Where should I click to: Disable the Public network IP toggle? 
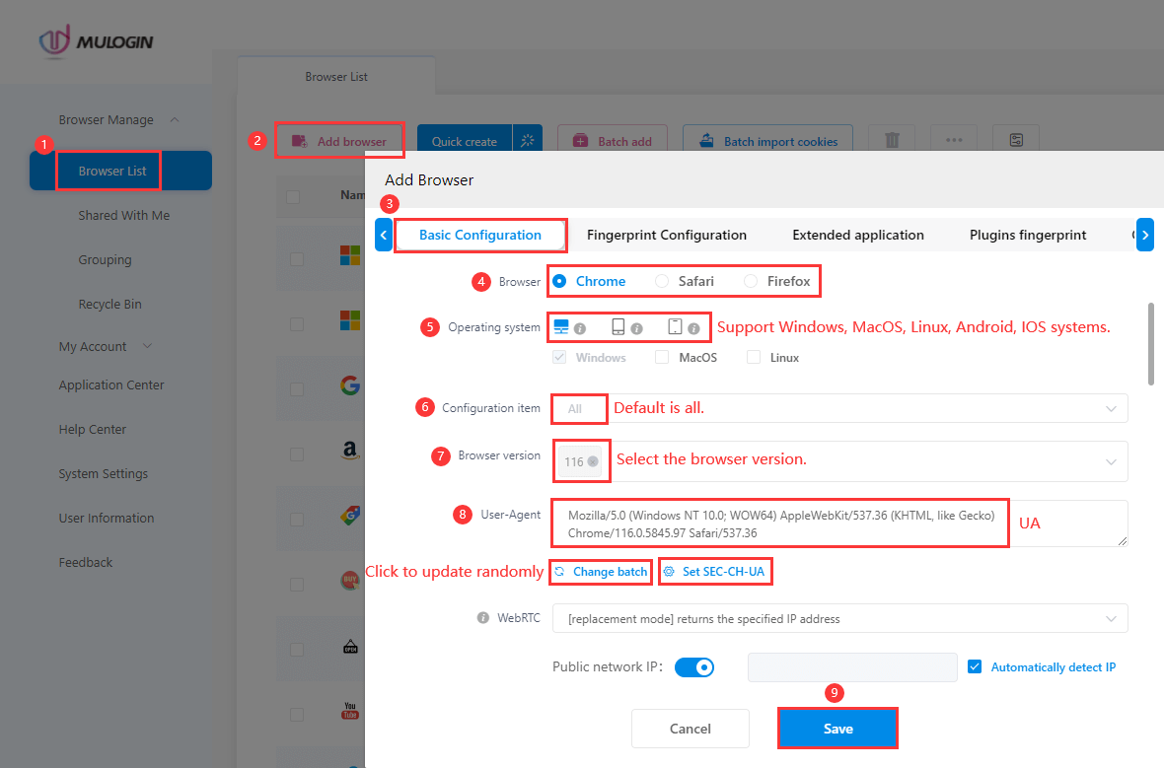[x=694, y=667]
